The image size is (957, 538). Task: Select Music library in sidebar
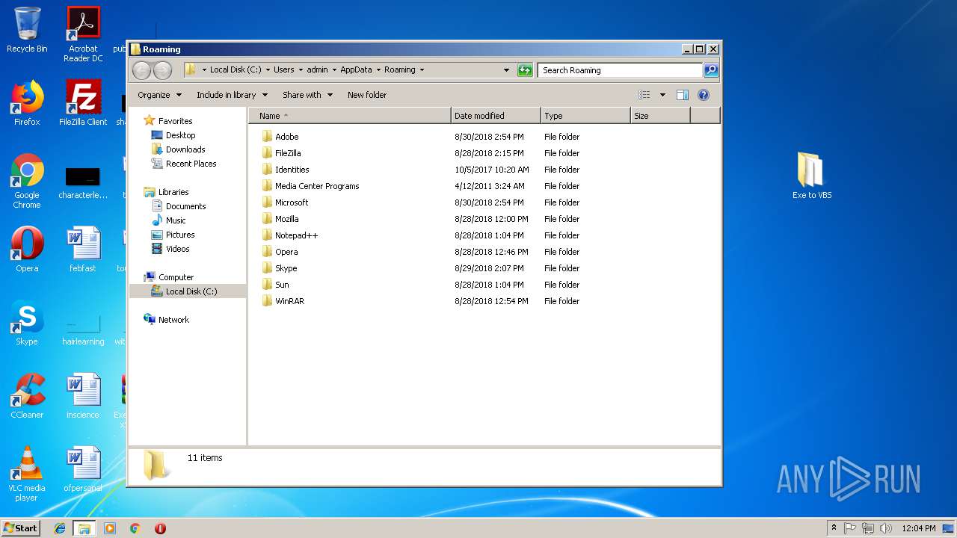[176, 220]
